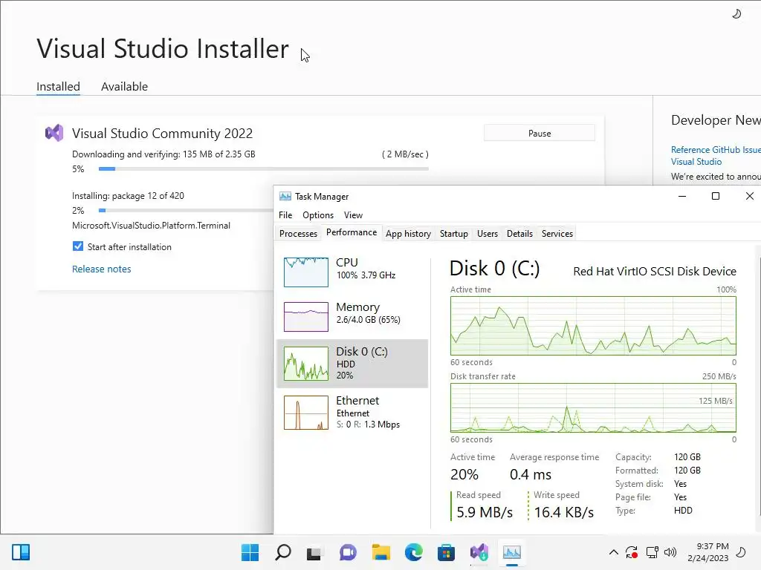Click the installing progress bar at 2%
This screenshot has width=761, height=570.
click(x=186, y=210)
